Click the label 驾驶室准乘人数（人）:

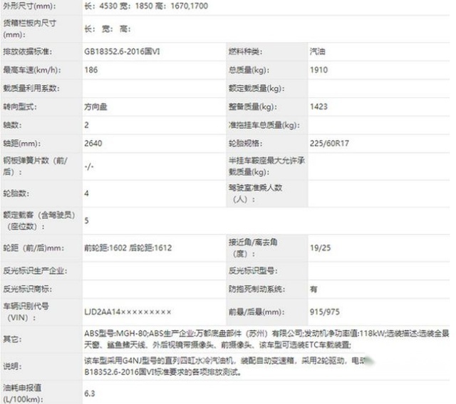pos(255,193)
